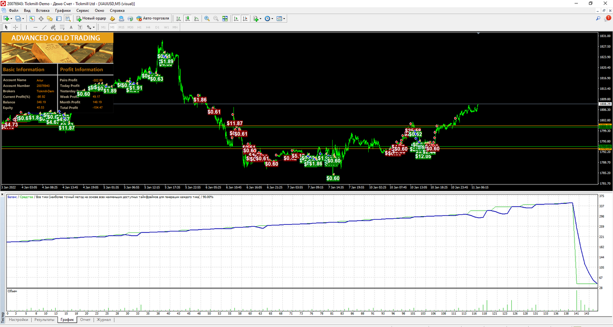Click the New Chart icon

pyautogui.click(x=6, y=19)
